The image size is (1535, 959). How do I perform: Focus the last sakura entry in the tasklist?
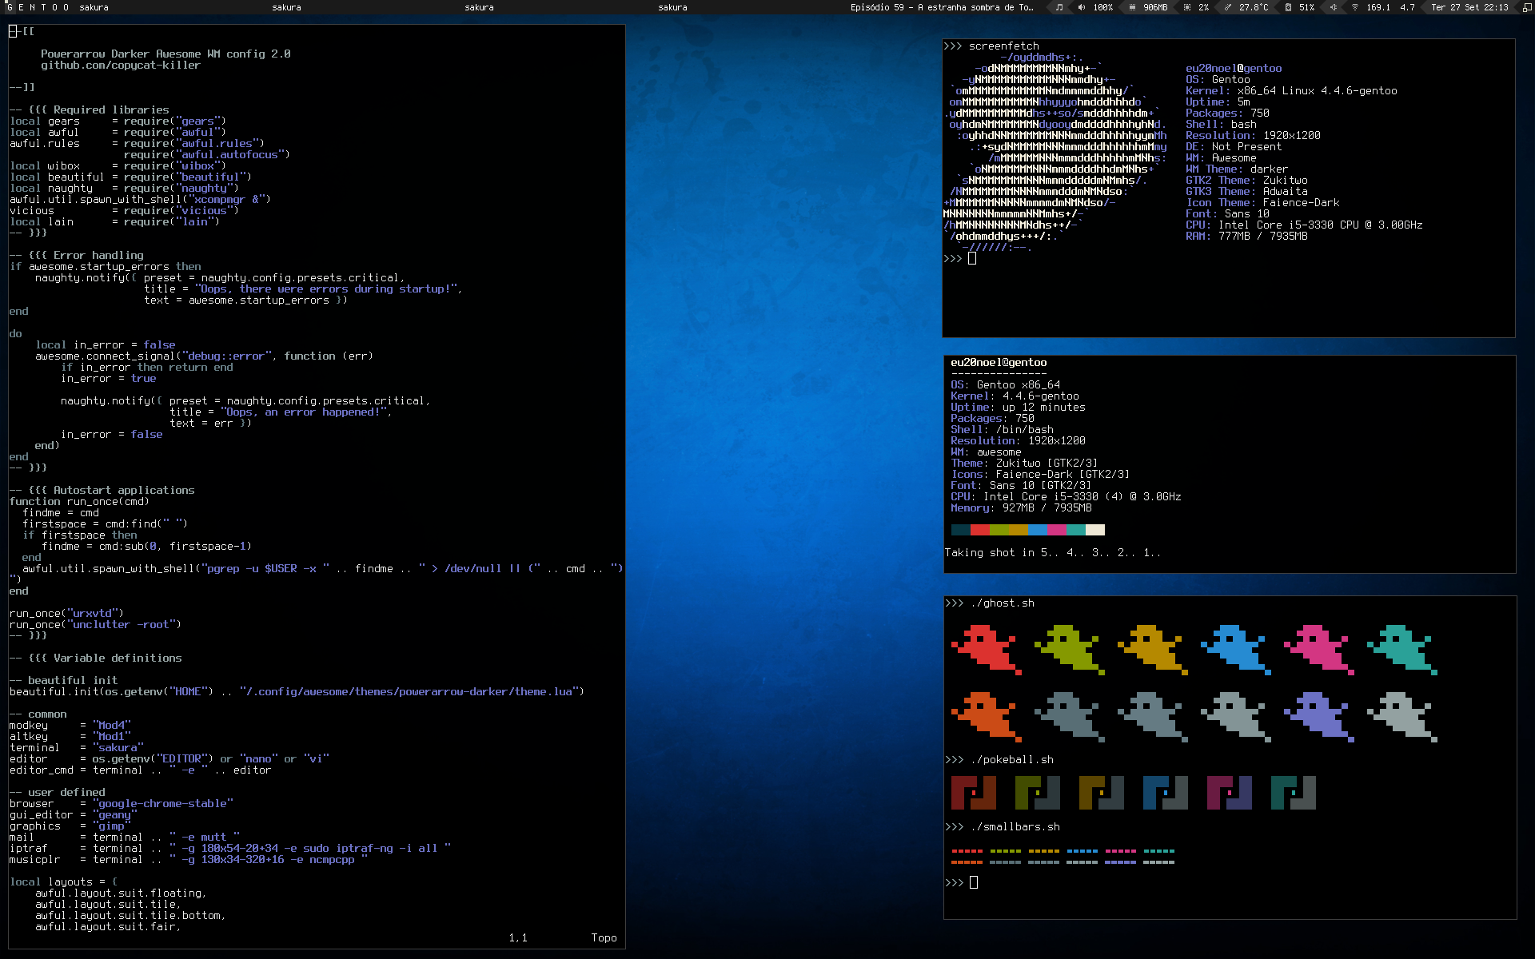tap(672, 7)
